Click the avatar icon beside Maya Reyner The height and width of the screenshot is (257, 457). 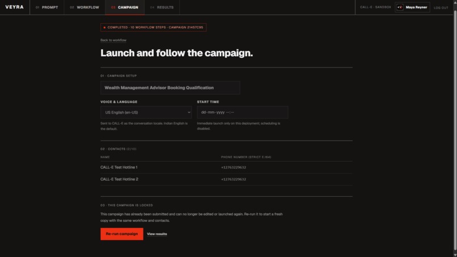400,7
